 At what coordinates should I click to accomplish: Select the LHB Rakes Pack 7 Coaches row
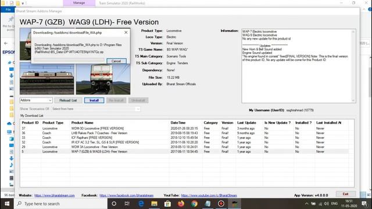(x=185, y=133)
